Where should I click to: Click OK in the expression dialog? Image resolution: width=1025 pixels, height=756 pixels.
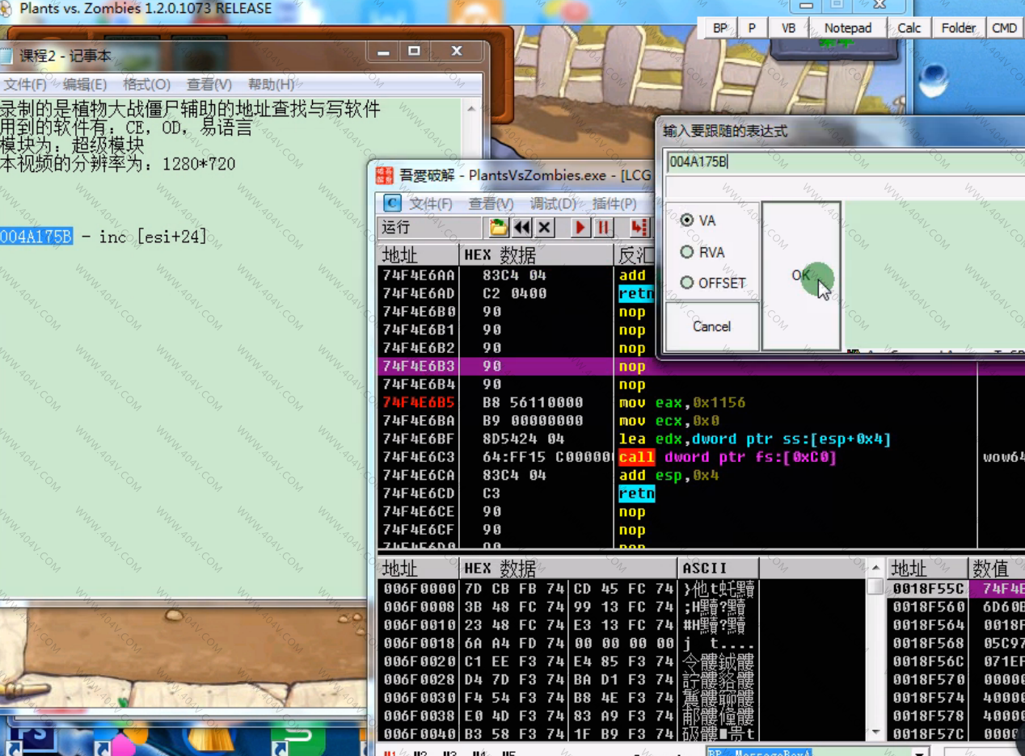point(801,275)
